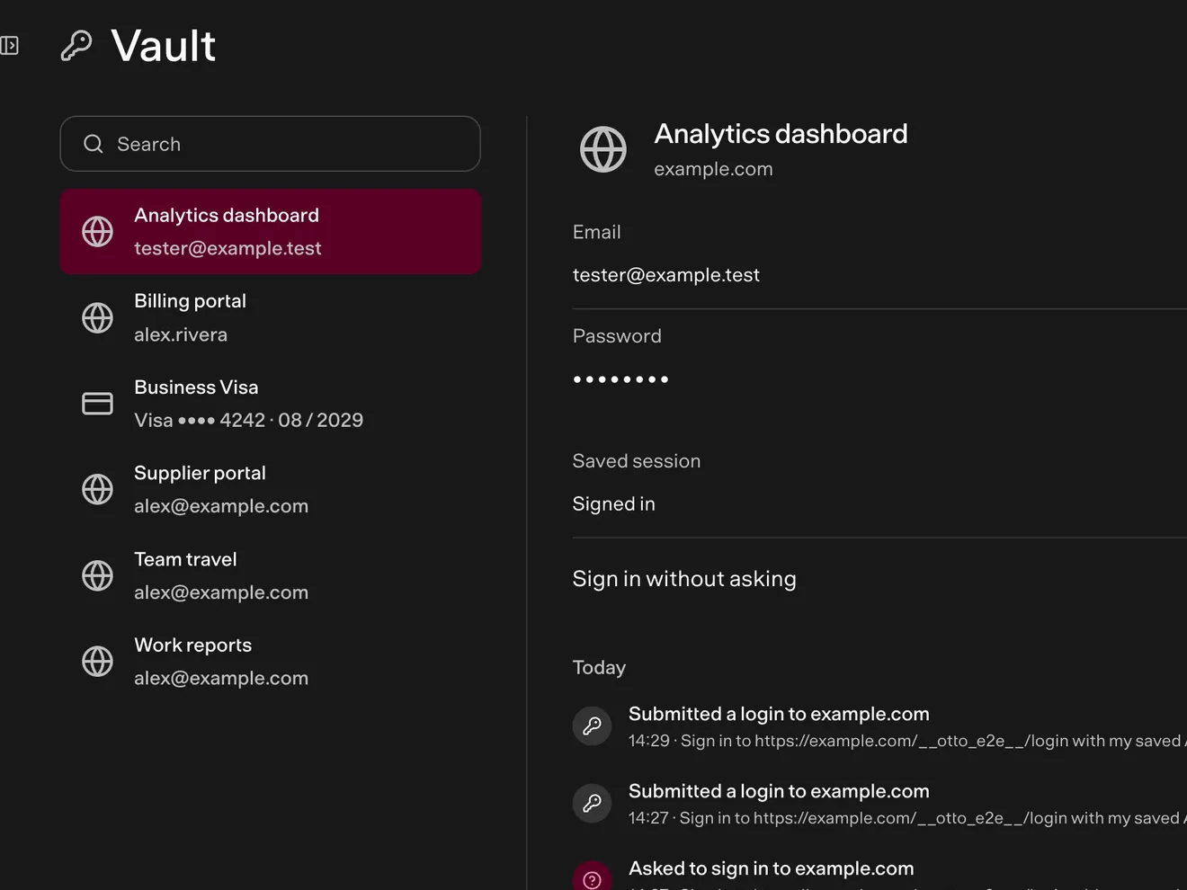Open the Billing portal entry
This screenshot has width=1187, height=890.
(270, 317)
